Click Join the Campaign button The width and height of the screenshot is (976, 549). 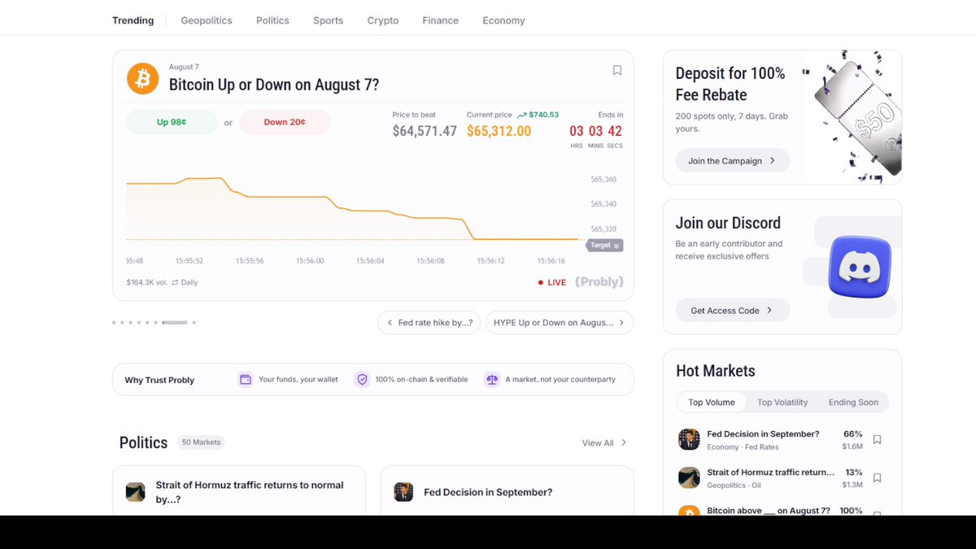point(732,160)
